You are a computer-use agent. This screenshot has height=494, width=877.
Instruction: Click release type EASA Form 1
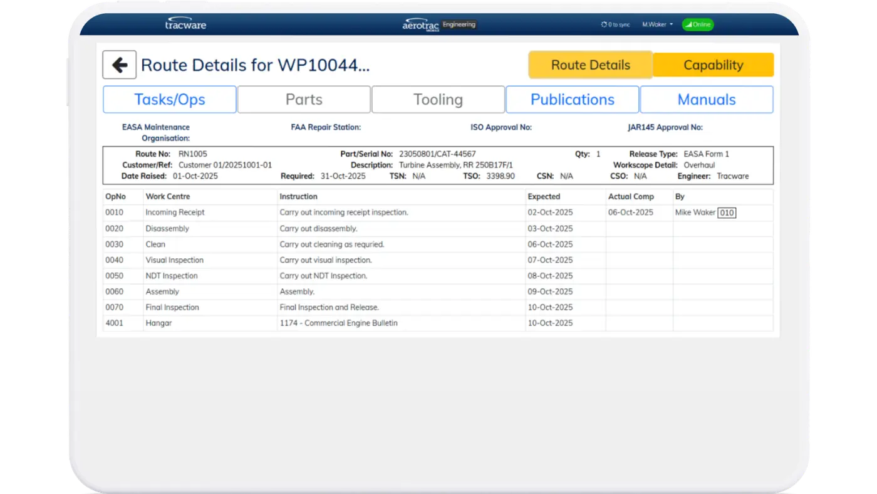click(707, 154)
